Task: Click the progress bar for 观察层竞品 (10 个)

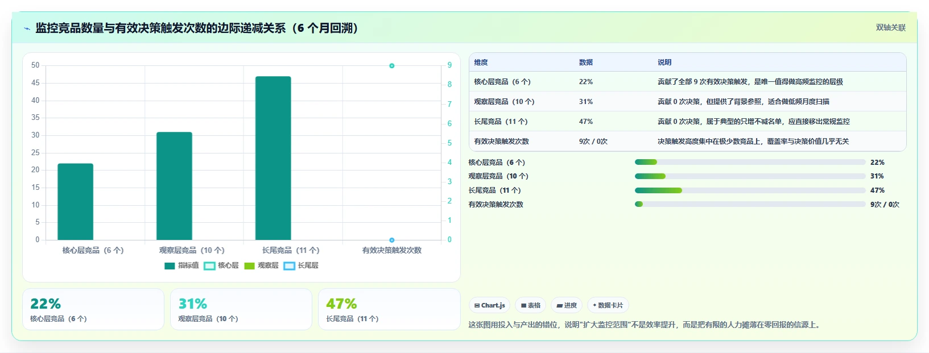Action: tap(750, 176)
